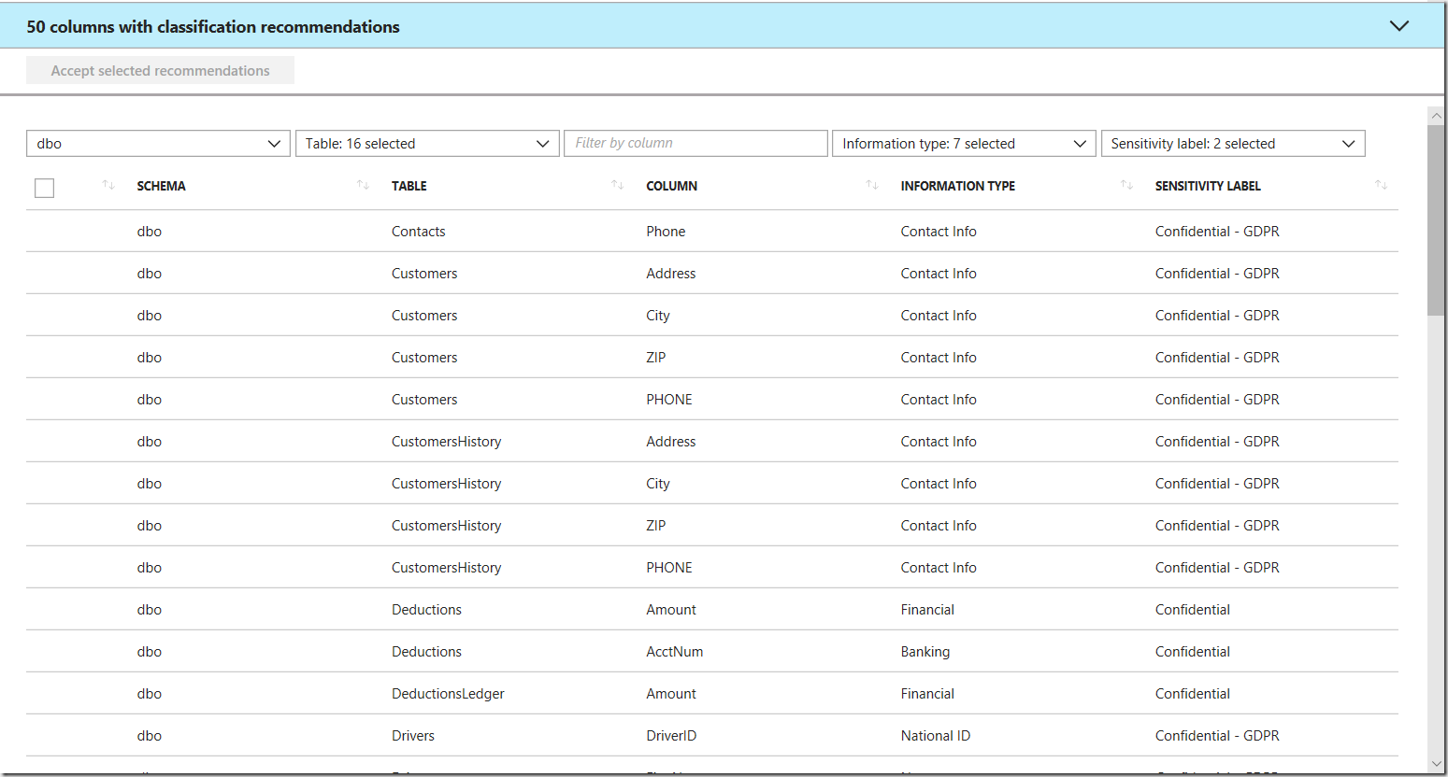This screenshot has width=1448, height=777.
Task: Click the vertical scrollbar thumb
Action: [x=1437, y=219]
